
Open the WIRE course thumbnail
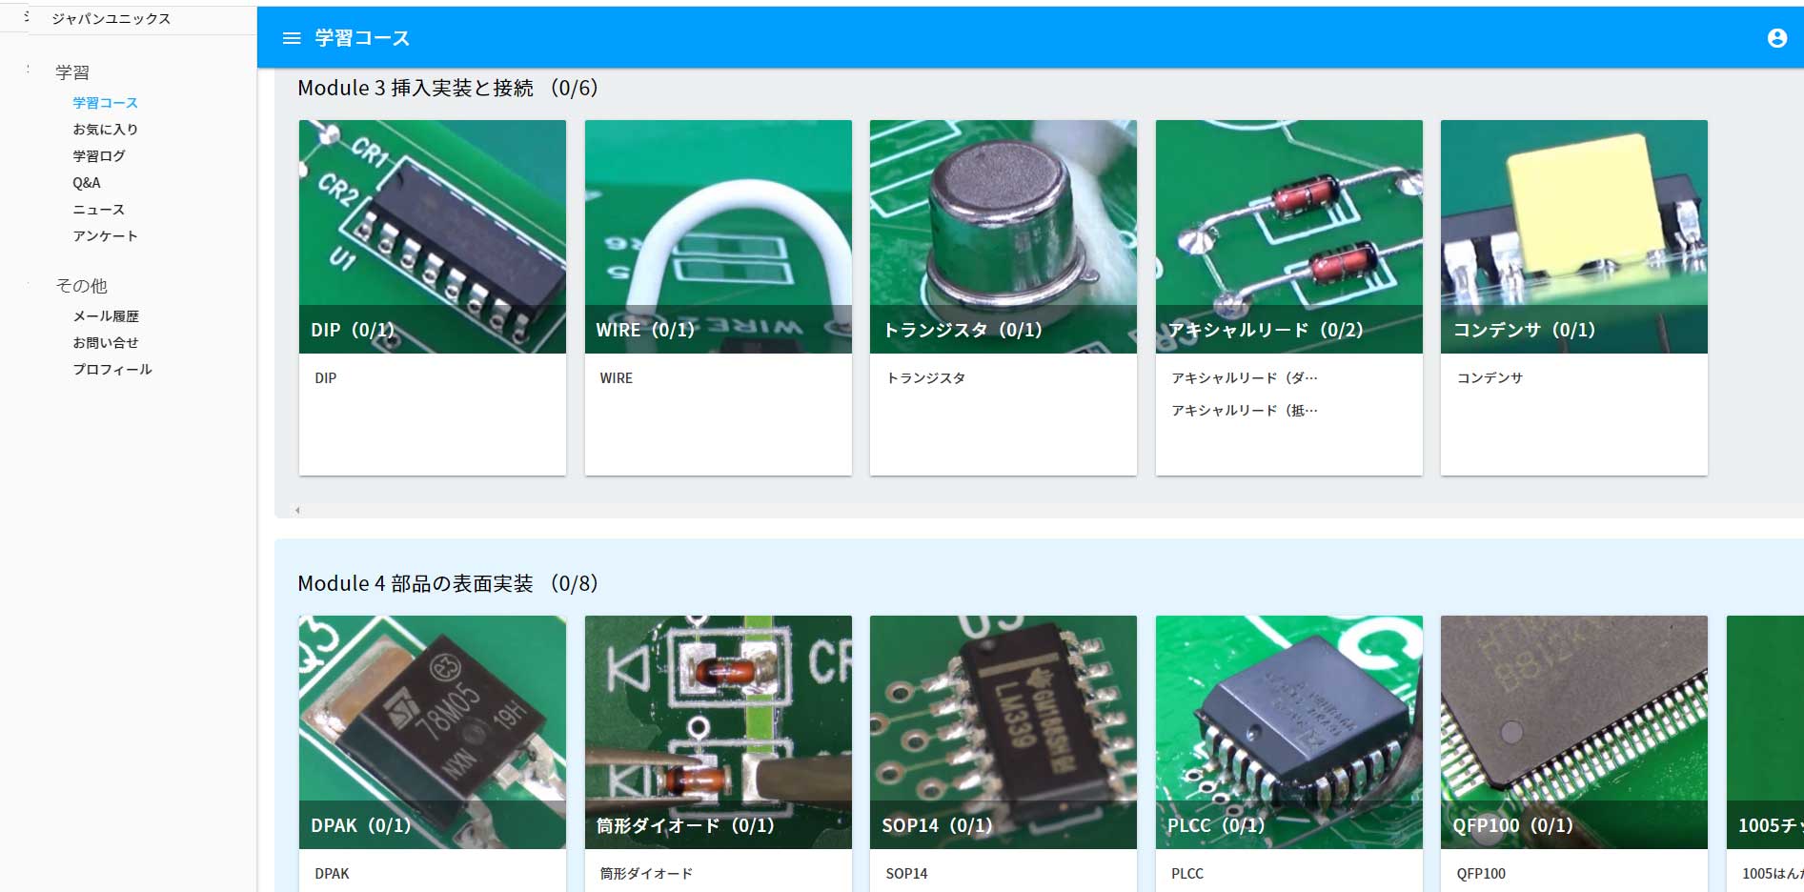pyautogui.click(x=719, y=236)
